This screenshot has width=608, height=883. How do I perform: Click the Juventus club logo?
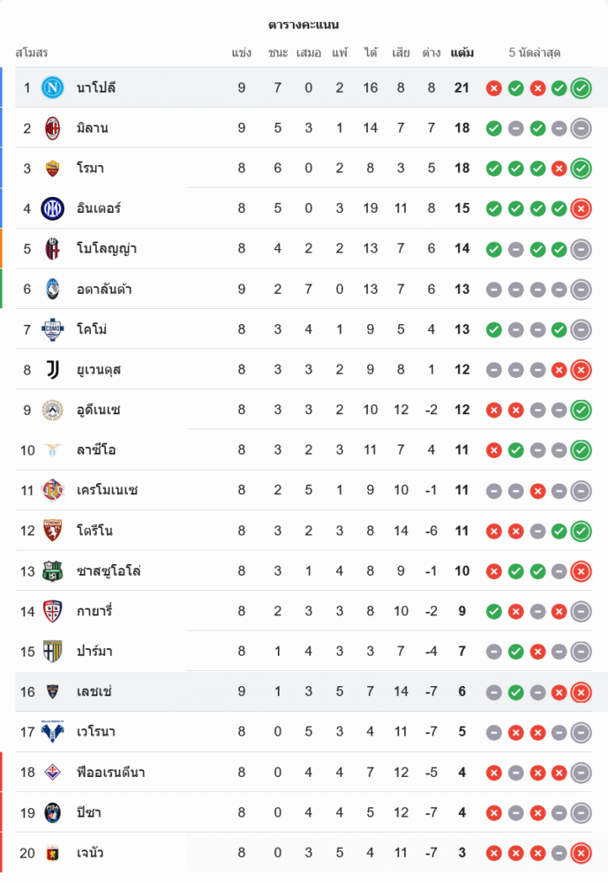[53, 369]
